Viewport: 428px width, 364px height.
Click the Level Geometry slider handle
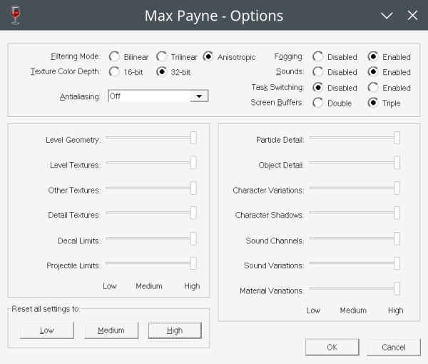193,138
